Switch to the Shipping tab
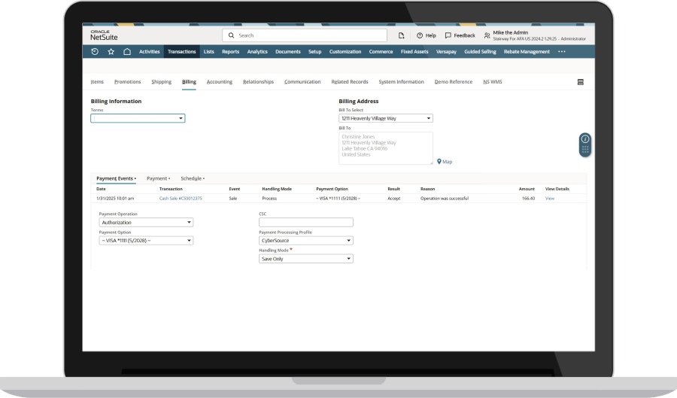The image size is (677, 398). [x=161, y=82]
